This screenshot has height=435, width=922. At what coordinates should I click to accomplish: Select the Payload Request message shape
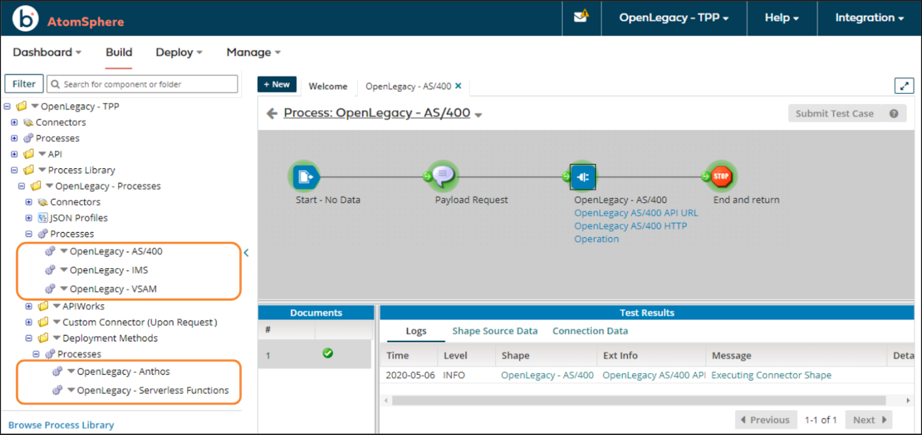(443, 176)
